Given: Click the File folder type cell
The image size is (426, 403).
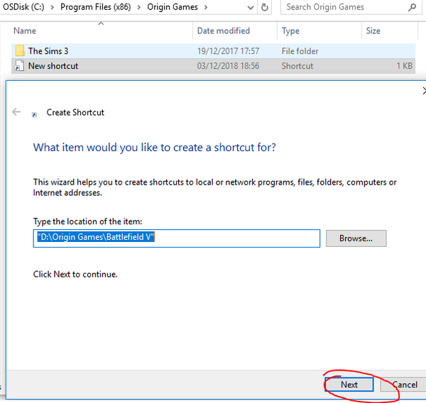Looking at the screenshot, I should click(x=300, y=51).
